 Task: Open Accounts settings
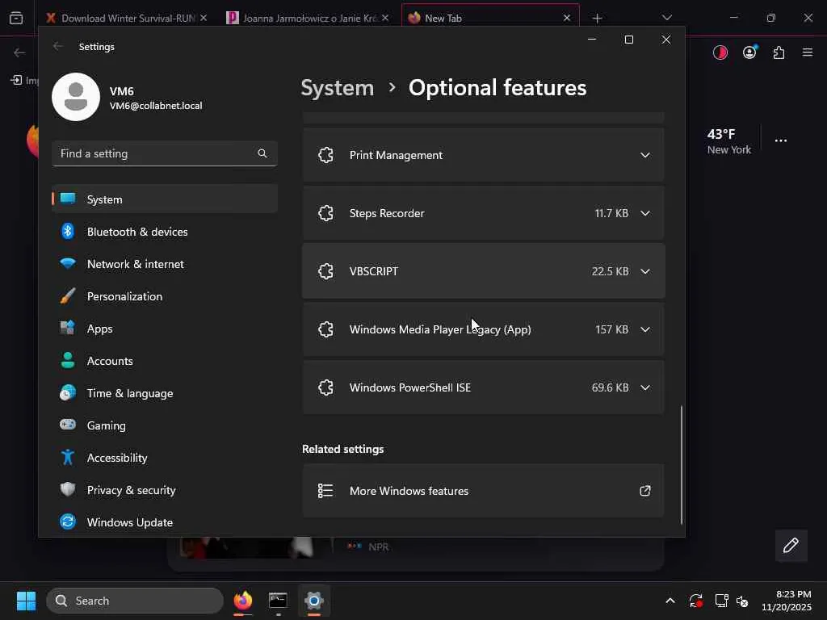click(x=165, y=361)
